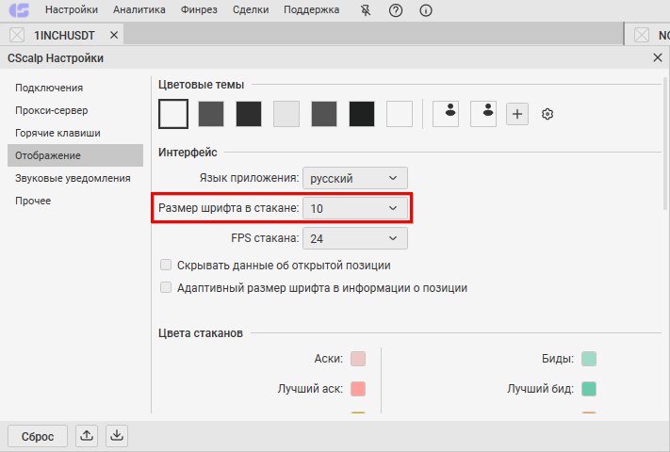Screen dimensions: 670x452
Task: Click the settings panel vertical scrollbar
Action: (664, 143)
